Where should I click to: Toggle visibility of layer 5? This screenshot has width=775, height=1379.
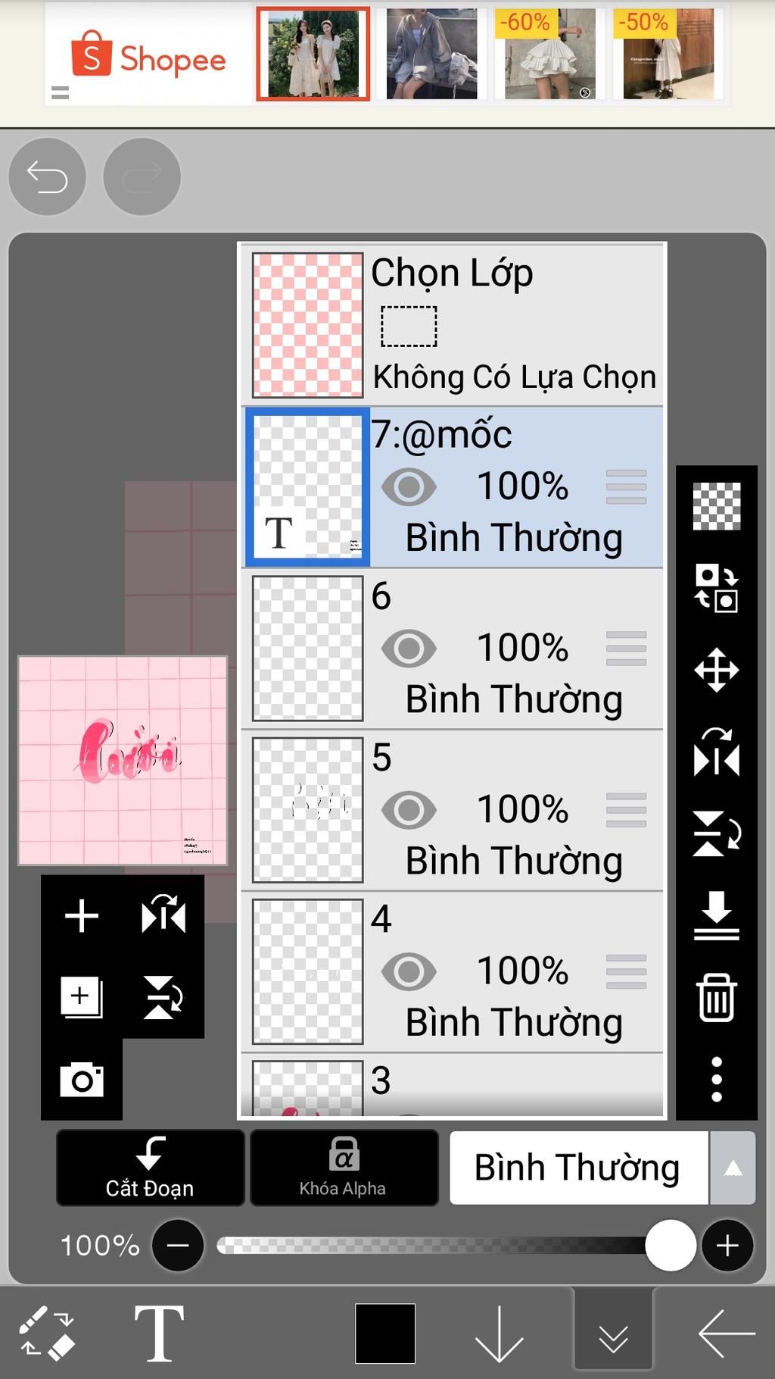[409, 809]
